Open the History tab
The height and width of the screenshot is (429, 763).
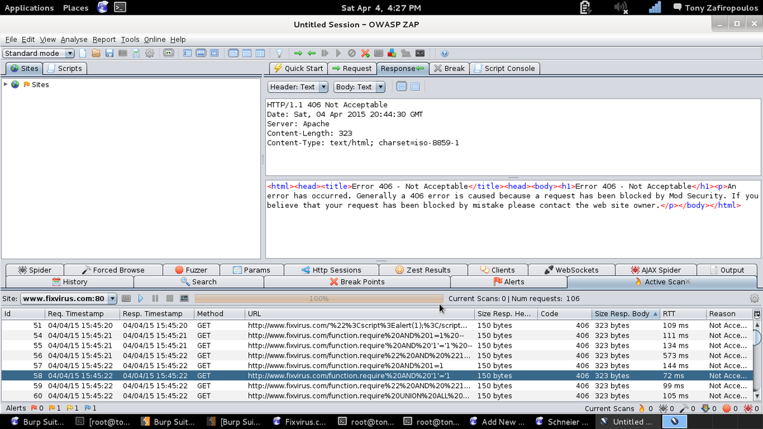(70, 282)
